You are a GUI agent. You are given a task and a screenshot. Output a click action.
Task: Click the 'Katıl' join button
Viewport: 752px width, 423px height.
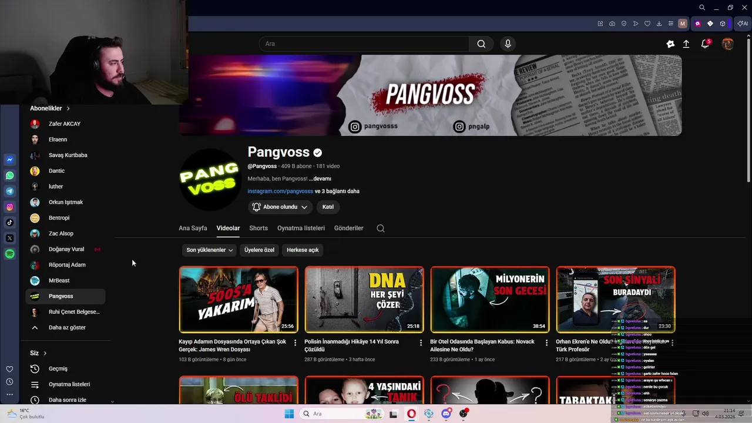click(328, 207)
